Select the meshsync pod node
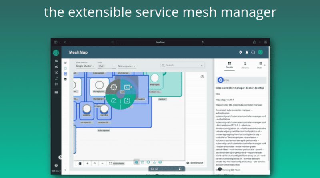This screenshot has width=320, height=178. click(155, 78)
